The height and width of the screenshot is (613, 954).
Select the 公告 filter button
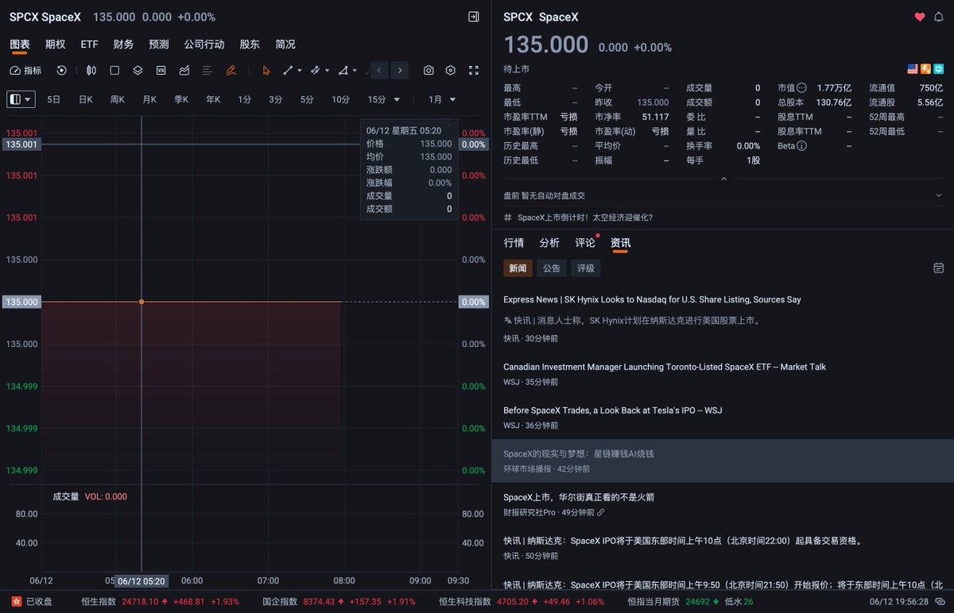[552, 268]
